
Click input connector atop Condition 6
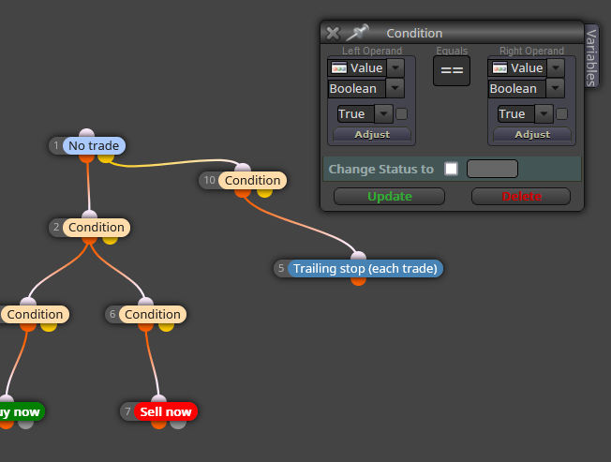tap(146, 302)
